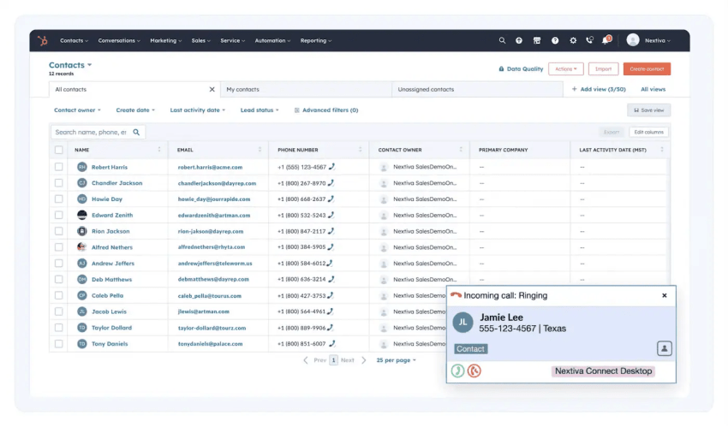
Task: Decline the incoming call with red button
Action: click(x=474, y=371)
